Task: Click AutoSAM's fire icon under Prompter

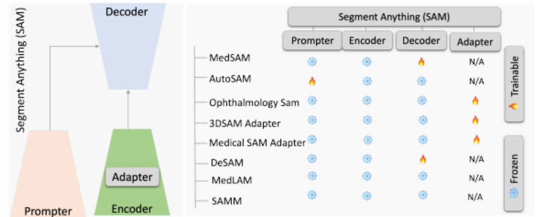Action: (x=312, y=81)
